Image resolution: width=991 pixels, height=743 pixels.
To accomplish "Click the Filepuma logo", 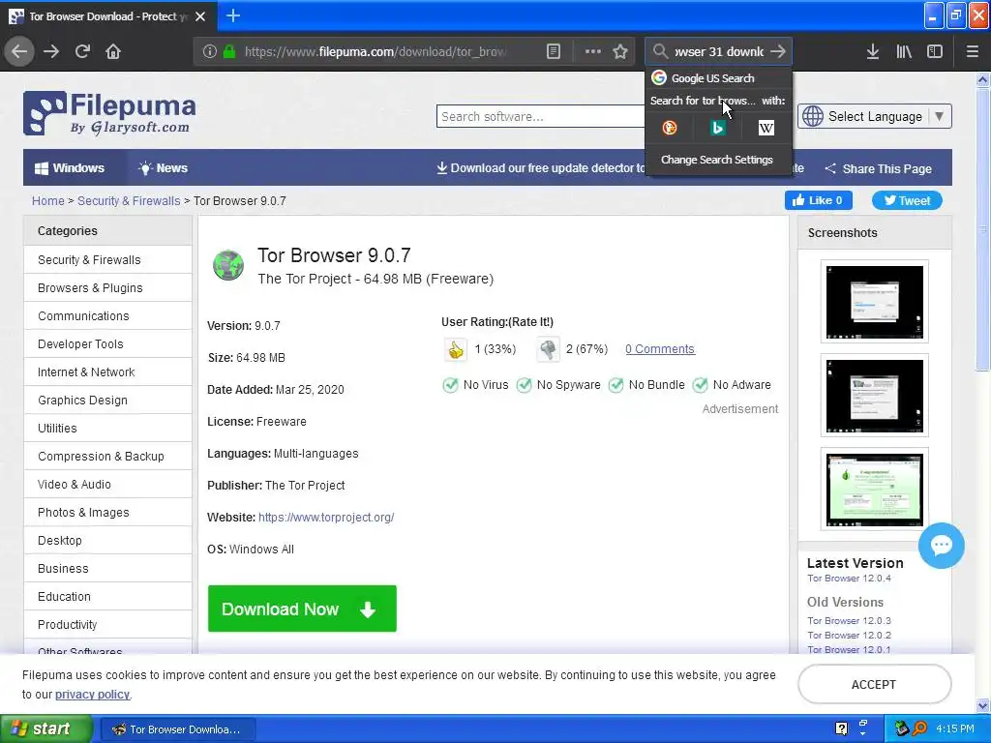I will [x=109, y=113].
